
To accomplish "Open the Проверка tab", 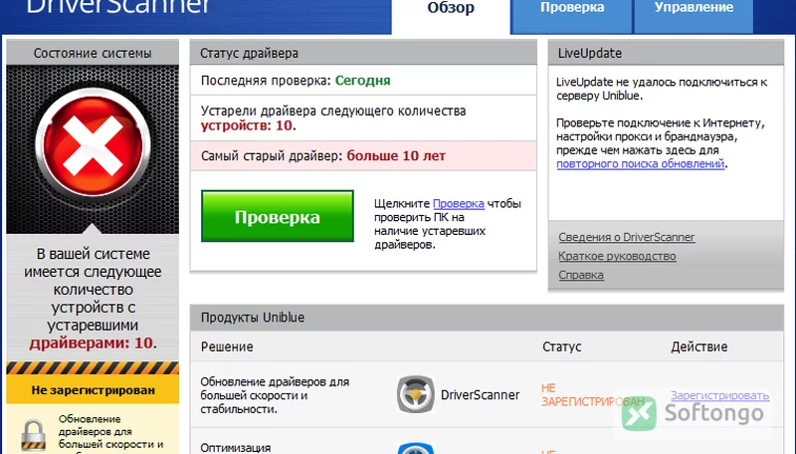I will tap(572, 15).
